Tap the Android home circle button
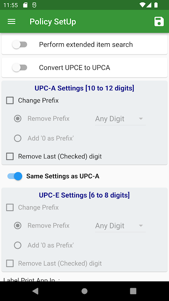 click(84, 291)
